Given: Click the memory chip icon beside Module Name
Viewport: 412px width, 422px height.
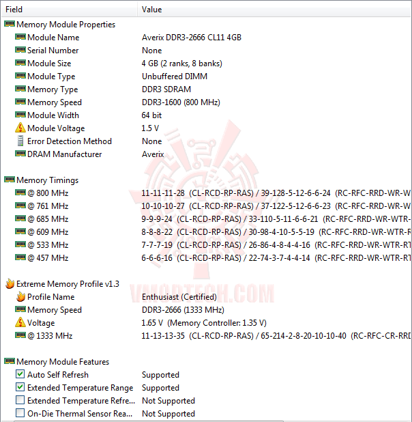Looking at the screenshot, I should coord(20,37).
